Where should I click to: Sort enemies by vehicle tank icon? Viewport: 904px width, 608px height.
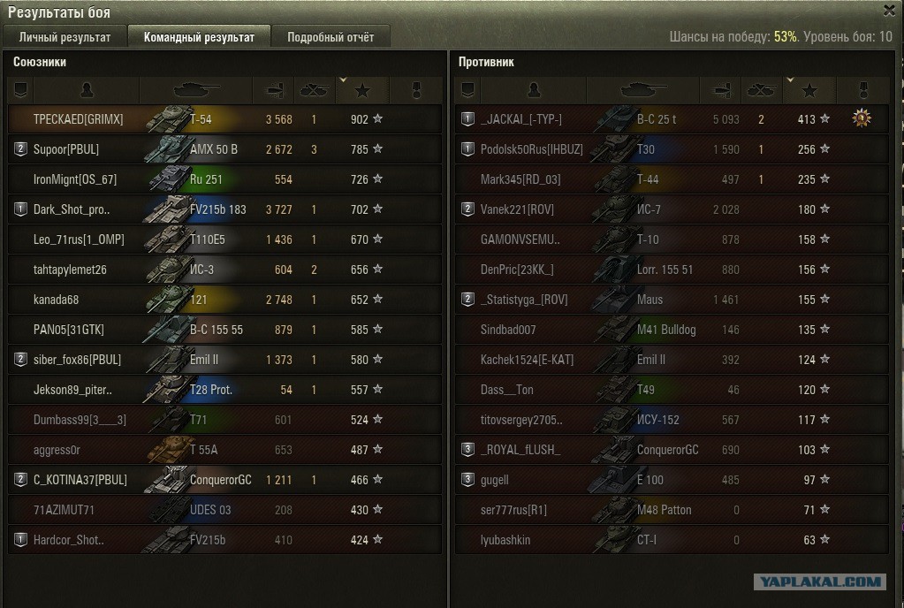[642, 90]
